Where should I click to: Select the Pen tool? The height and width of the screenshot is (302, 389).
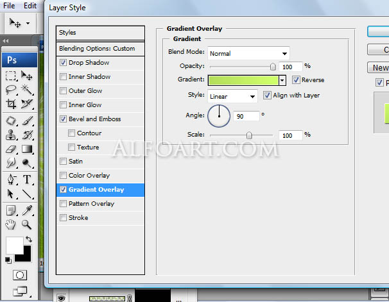pyautogui.click(x=11, y=180)
